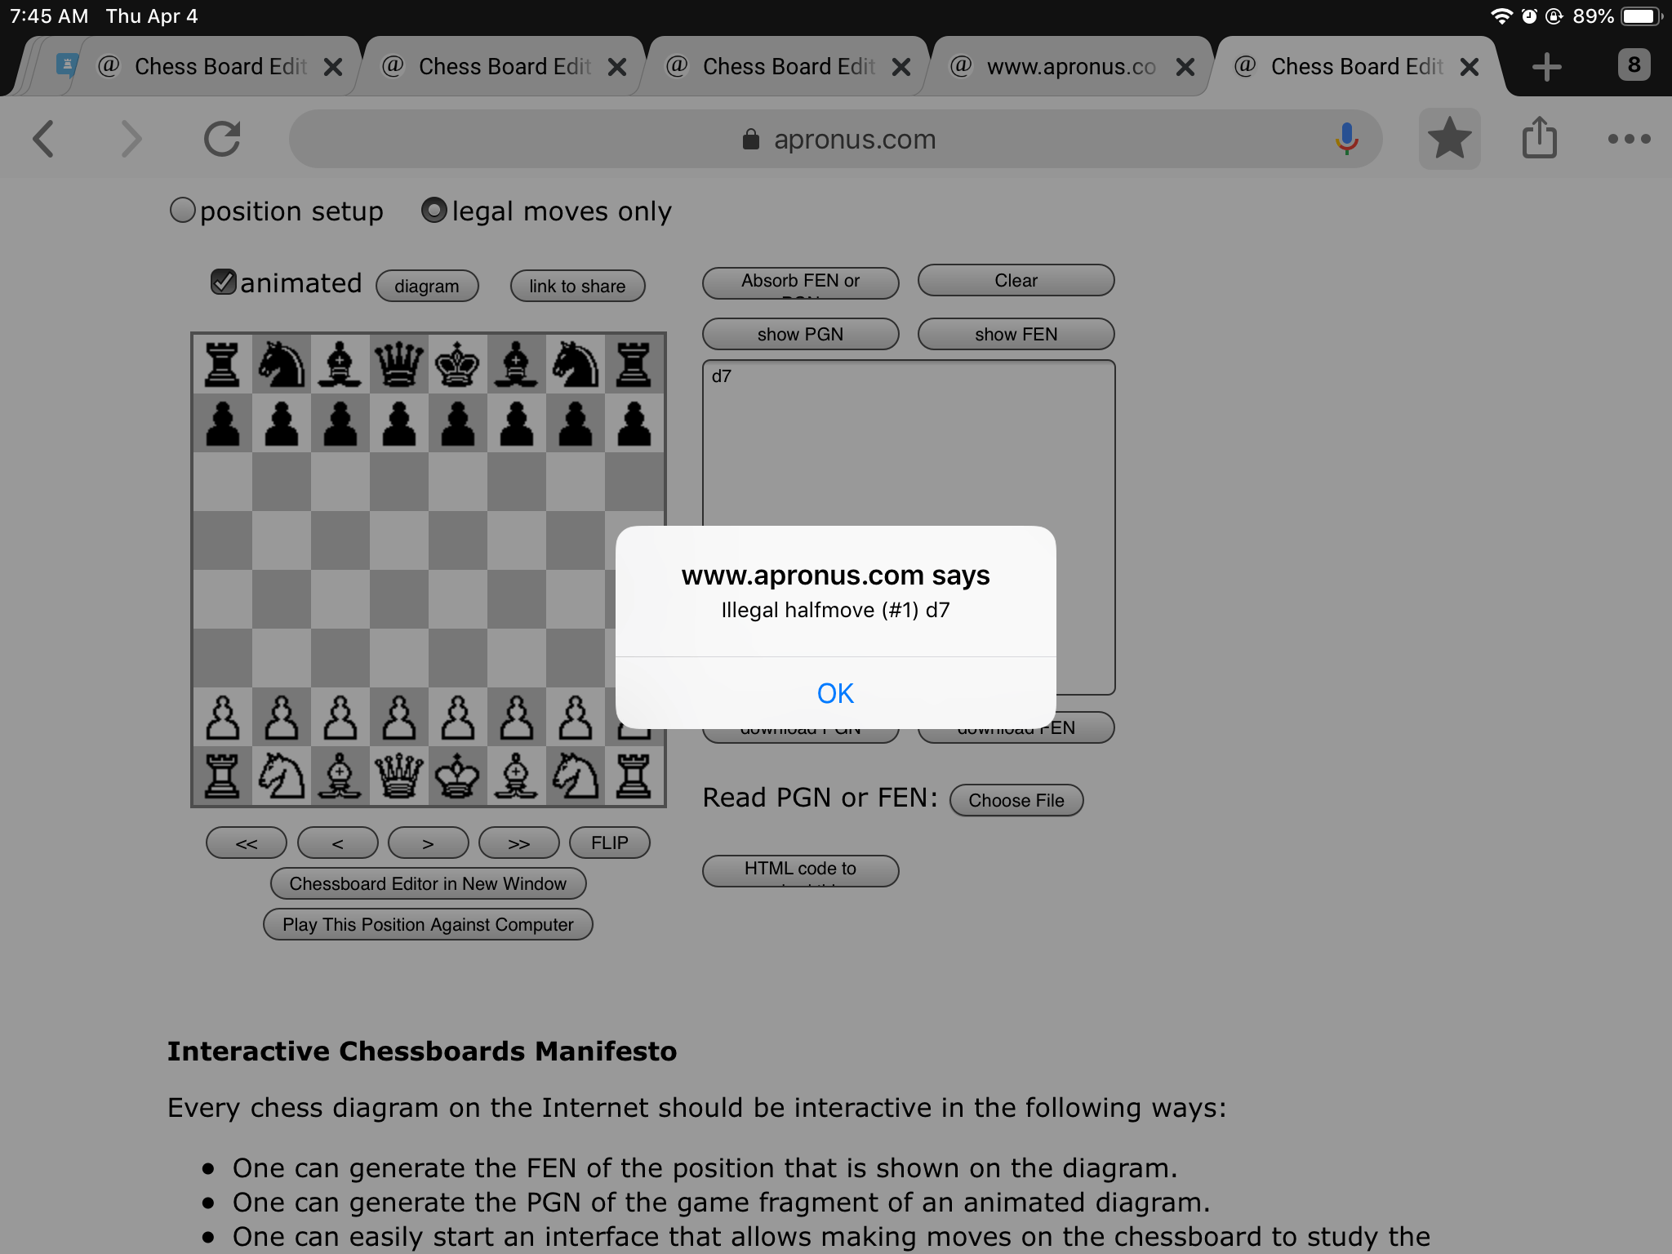Select legal moves only radio button
Screen dimensions: 1672x1254
pyautogui.click(x=434, y=210)
